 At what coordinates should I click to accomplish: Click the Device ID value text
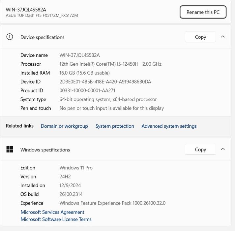[105, 82]
